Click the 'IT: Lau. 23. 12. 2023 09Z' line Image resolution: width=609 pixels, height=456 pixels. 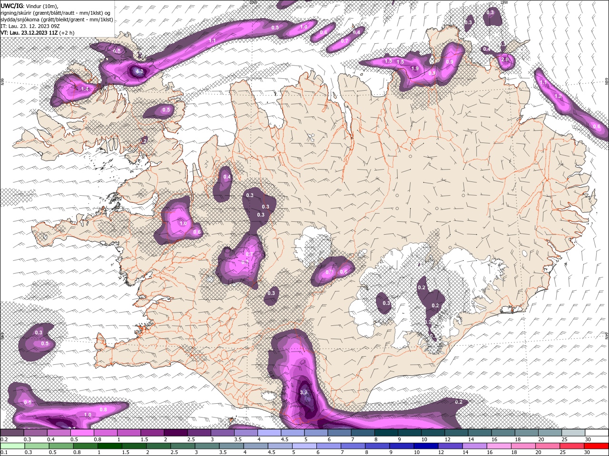29,26
